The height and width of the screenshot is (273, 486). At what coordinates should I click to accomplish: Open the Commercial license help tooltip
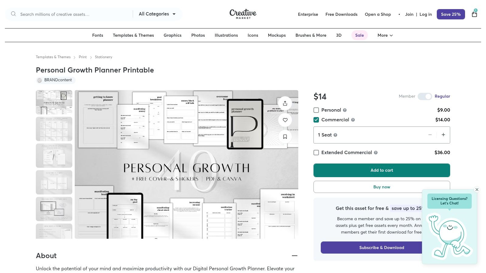(x=353, y=120)
